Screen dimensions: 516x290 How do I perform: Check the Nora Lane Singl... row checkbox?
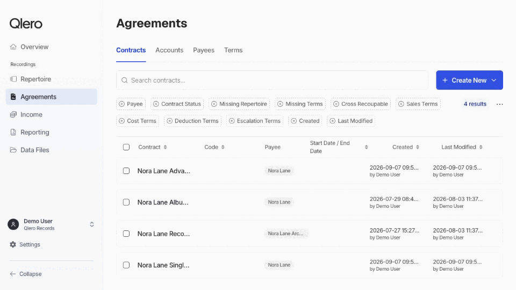pos(126,265)
